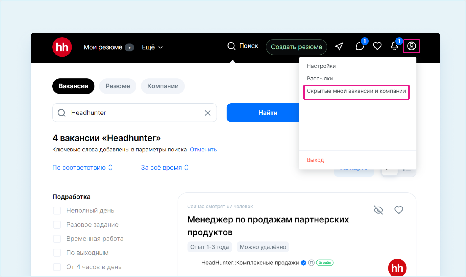Click the 4 вакансии «Headhunter» heading
The width and height of the screenshot is (466, 277).
107,138
